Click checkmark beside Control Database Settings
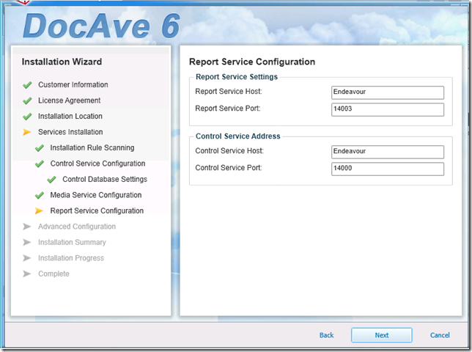472x352 pixels. (51, 180)
